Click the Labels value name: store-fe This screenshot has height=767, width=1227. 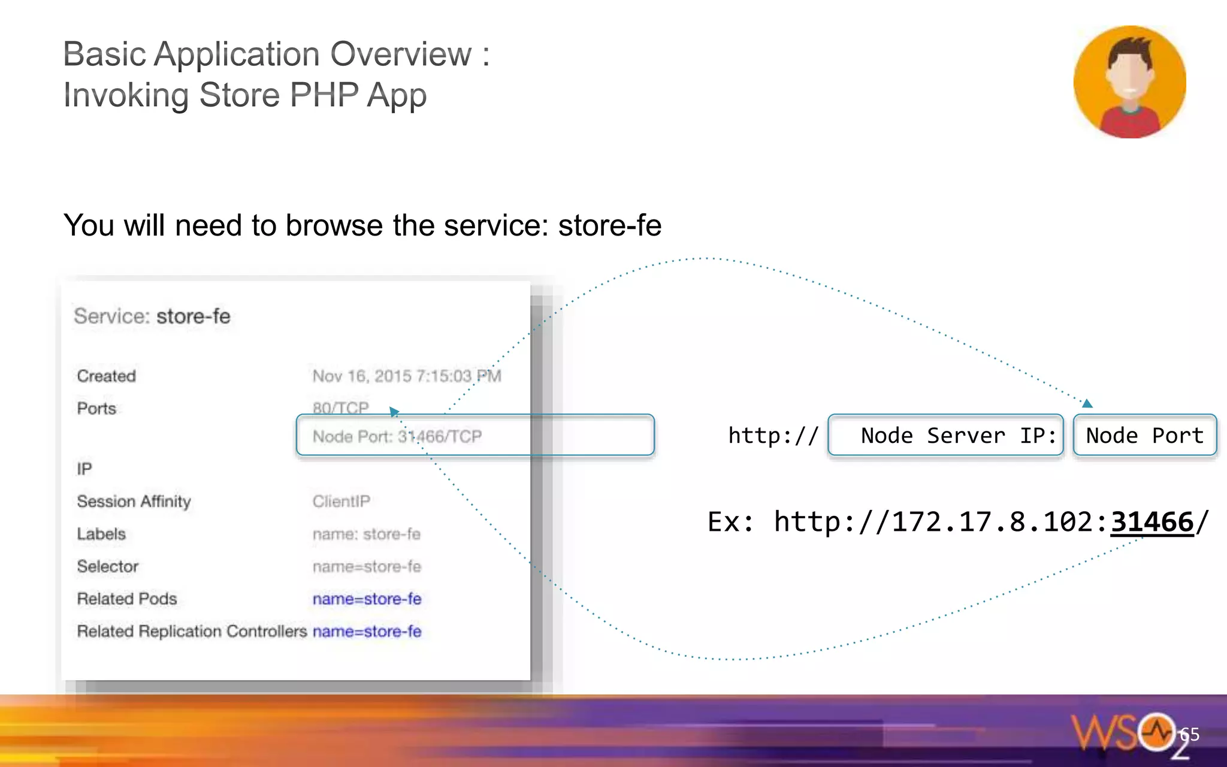pyautogui.click(x=366, y=534)
